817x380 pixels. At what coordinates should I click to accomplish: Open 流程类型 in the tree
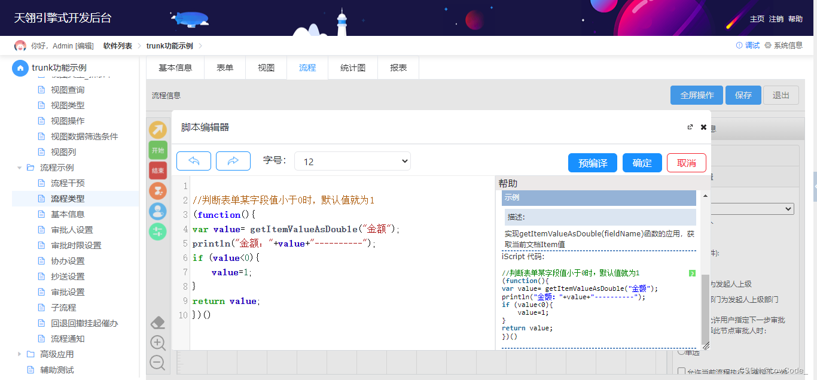[68, 199]
